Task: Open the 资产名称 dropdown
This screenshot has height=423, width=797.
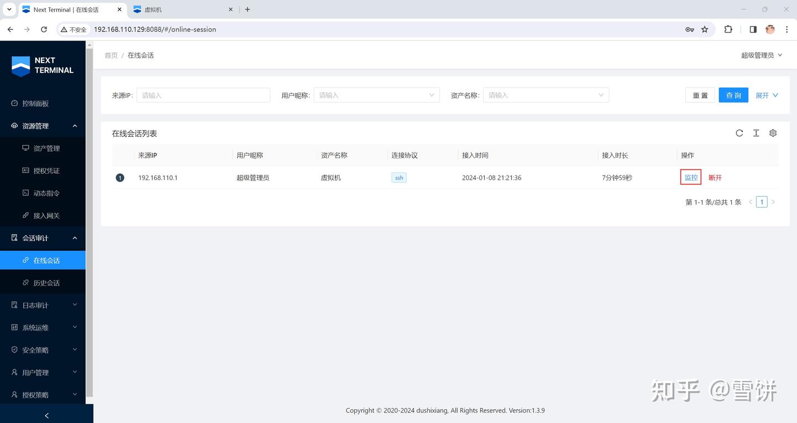Action: point(546,95)
